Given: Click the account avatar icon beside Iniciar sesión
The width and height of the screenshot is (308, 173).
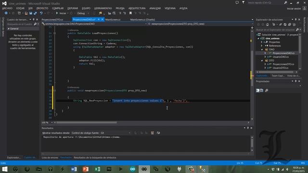Looking at the screenshot, I should point(305,9).
